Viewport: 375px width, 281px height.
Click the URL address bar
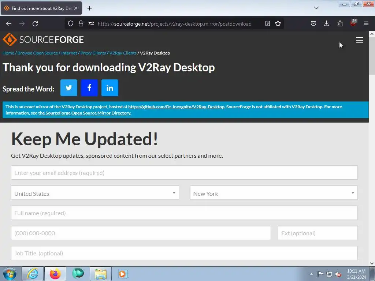coord(175,24)
